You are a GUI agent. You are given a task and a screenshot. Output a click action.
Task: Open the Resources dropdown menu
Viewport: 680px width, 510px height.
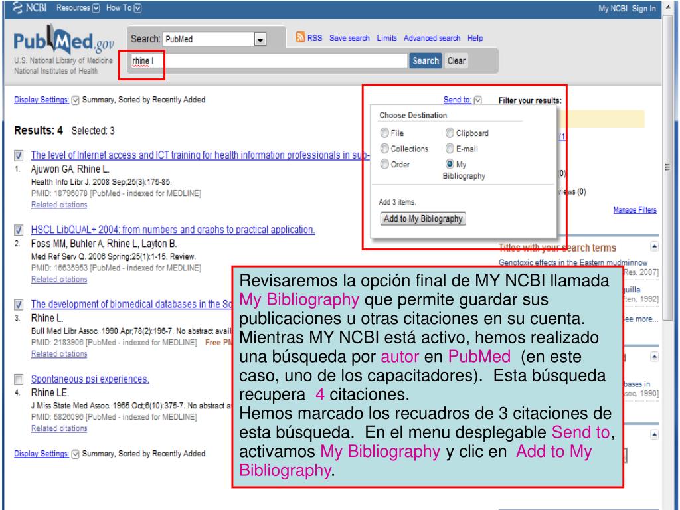78,8
